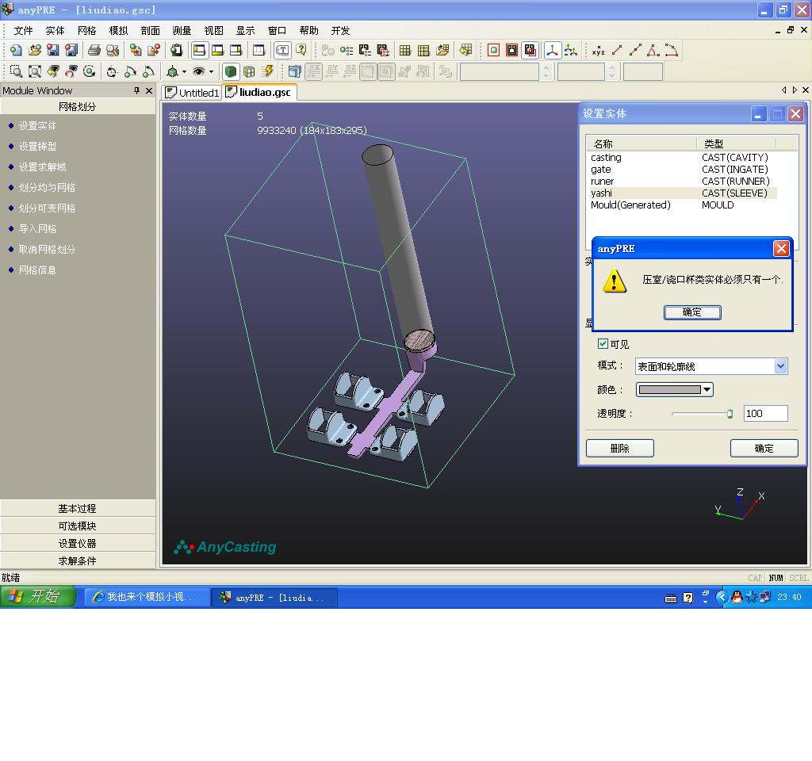Select the yashi CAST(SLEEVE) row
The width and height of the screenshot is (812, 761).
coord(682,193)
